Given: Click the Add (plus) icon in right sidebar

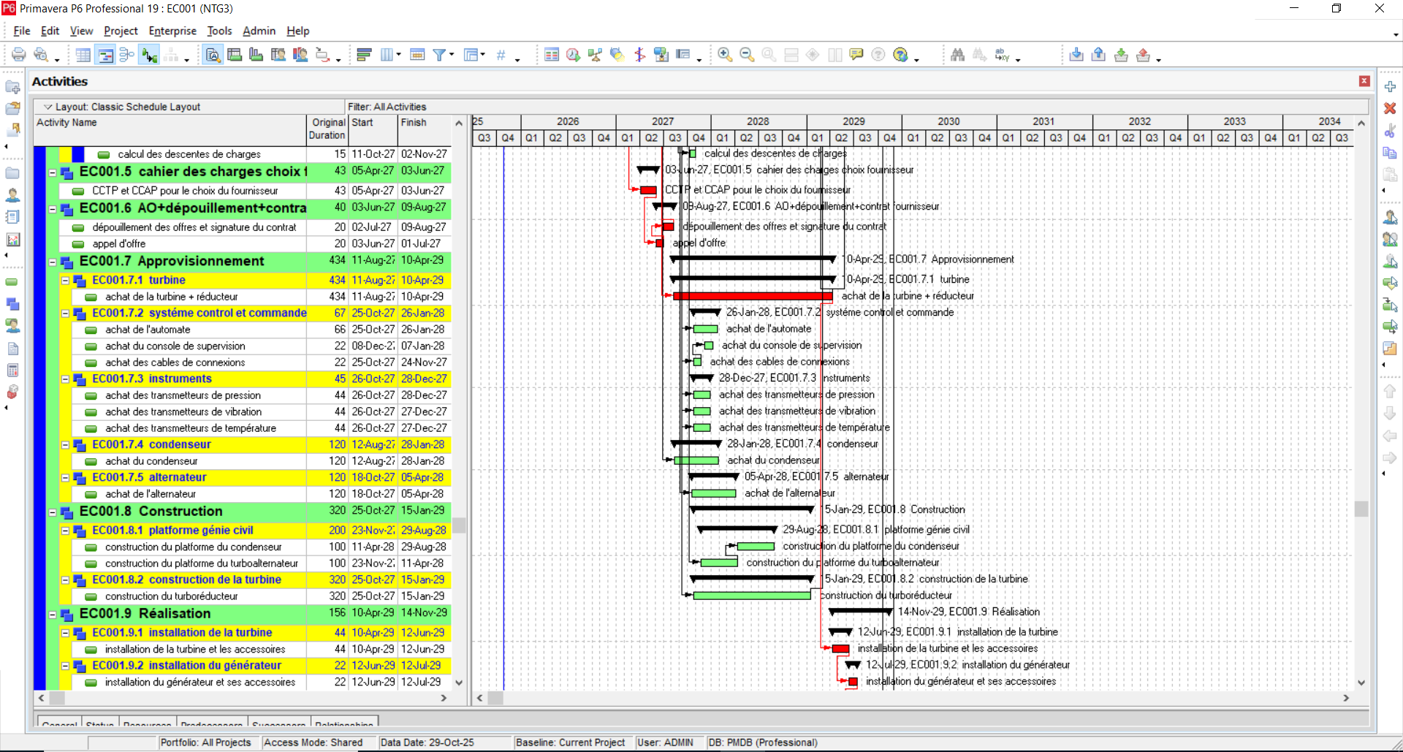Looking at the screenshot, I should (x=1390, y=86).
